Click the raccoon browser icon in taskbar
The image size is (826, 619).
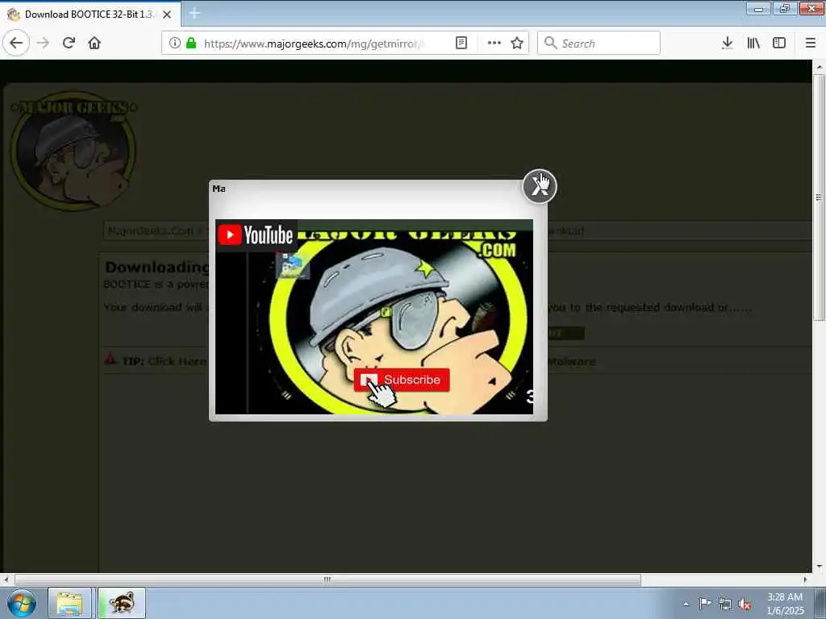[122, 603]
